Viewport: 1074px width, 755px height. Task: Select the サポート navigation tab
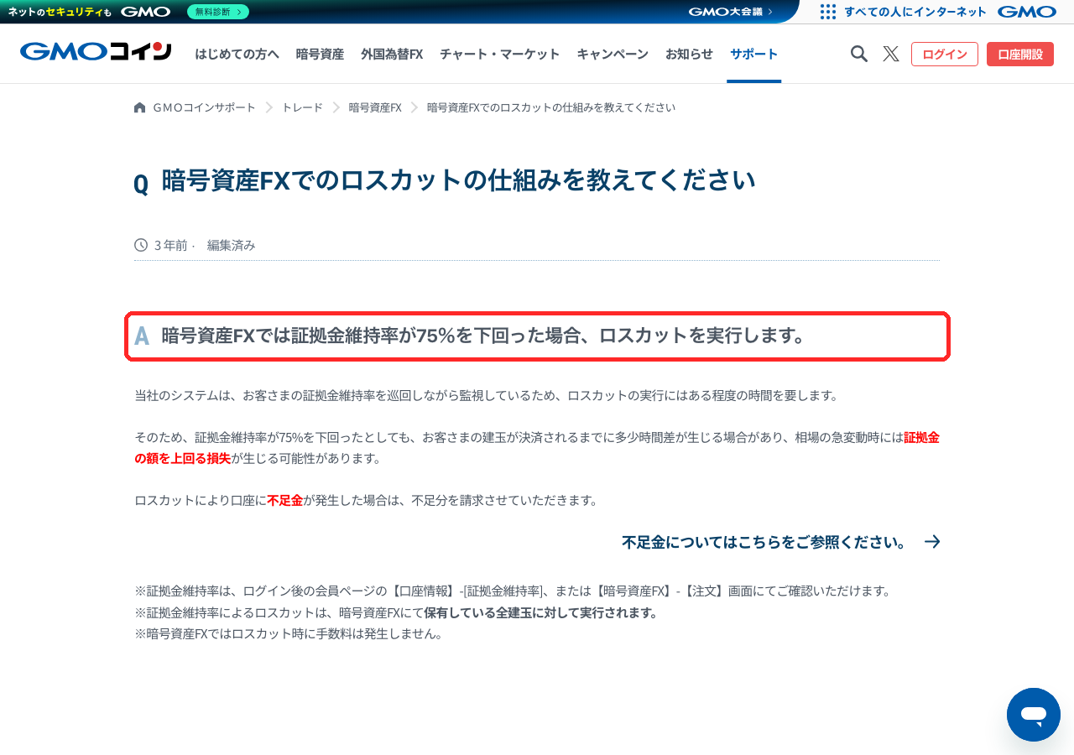754,54
